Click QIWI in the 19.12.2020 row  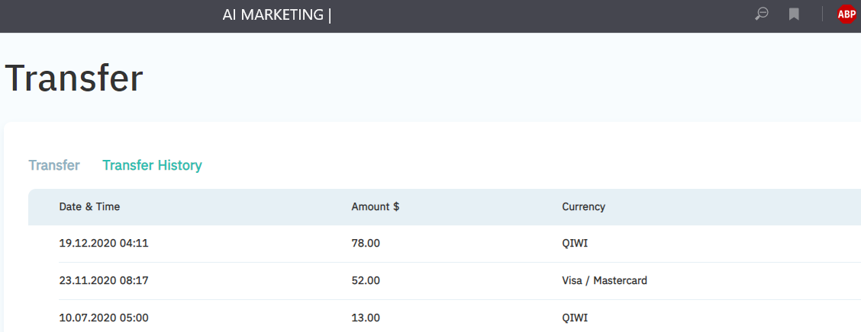pos(575,244)
